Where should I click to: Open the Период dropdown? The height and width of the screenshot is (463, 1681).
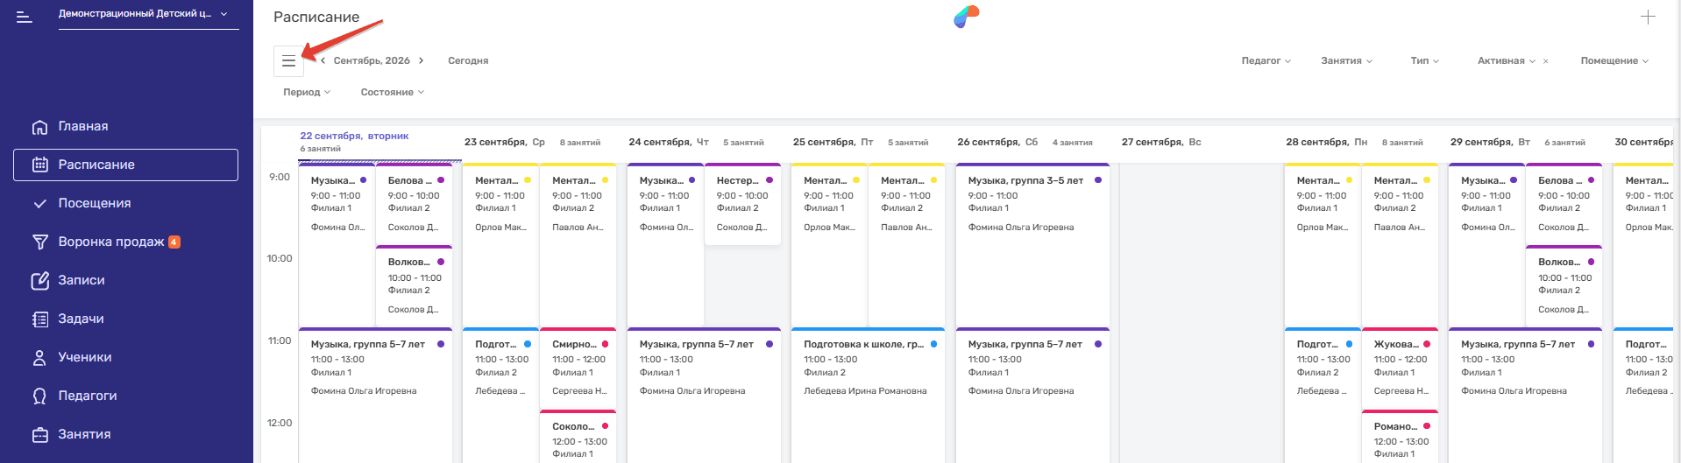(x=307, y=92)
